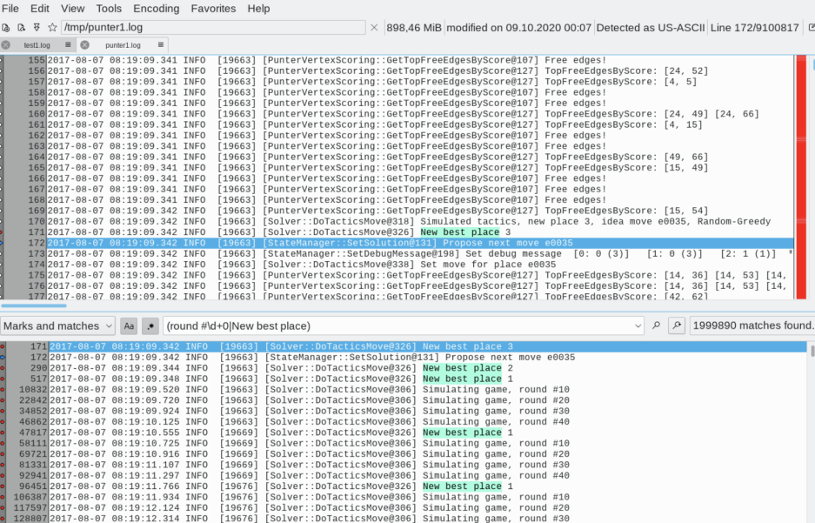The height and width of the screenshot is (523, 815).
Task: Switch to the test1.log tab
Action: pos(37,44)
